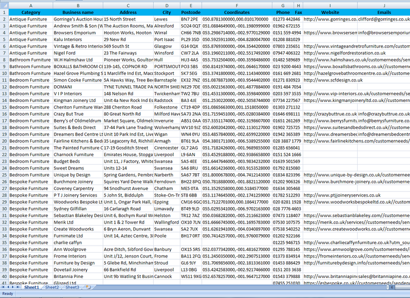This screenshot has height=298, width=410.
Task: Click business name 'Coveney Carpentry'
Action: pyautogui.click(x=78, y=188)
